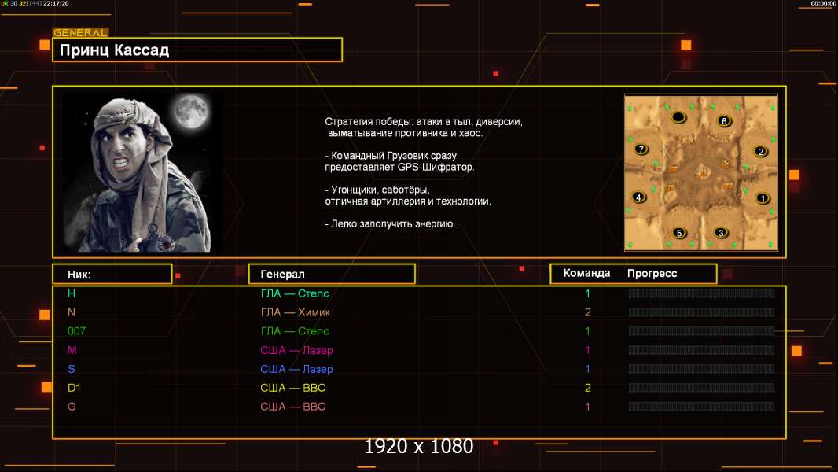Click the 'Угонщики, саботёры' description line
Screen dimensions: 838x472
[377, 190]
